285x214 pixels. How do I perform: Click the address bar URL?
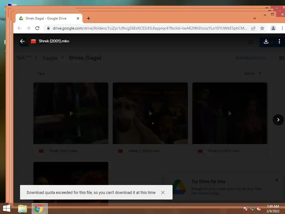coord(150,28)
